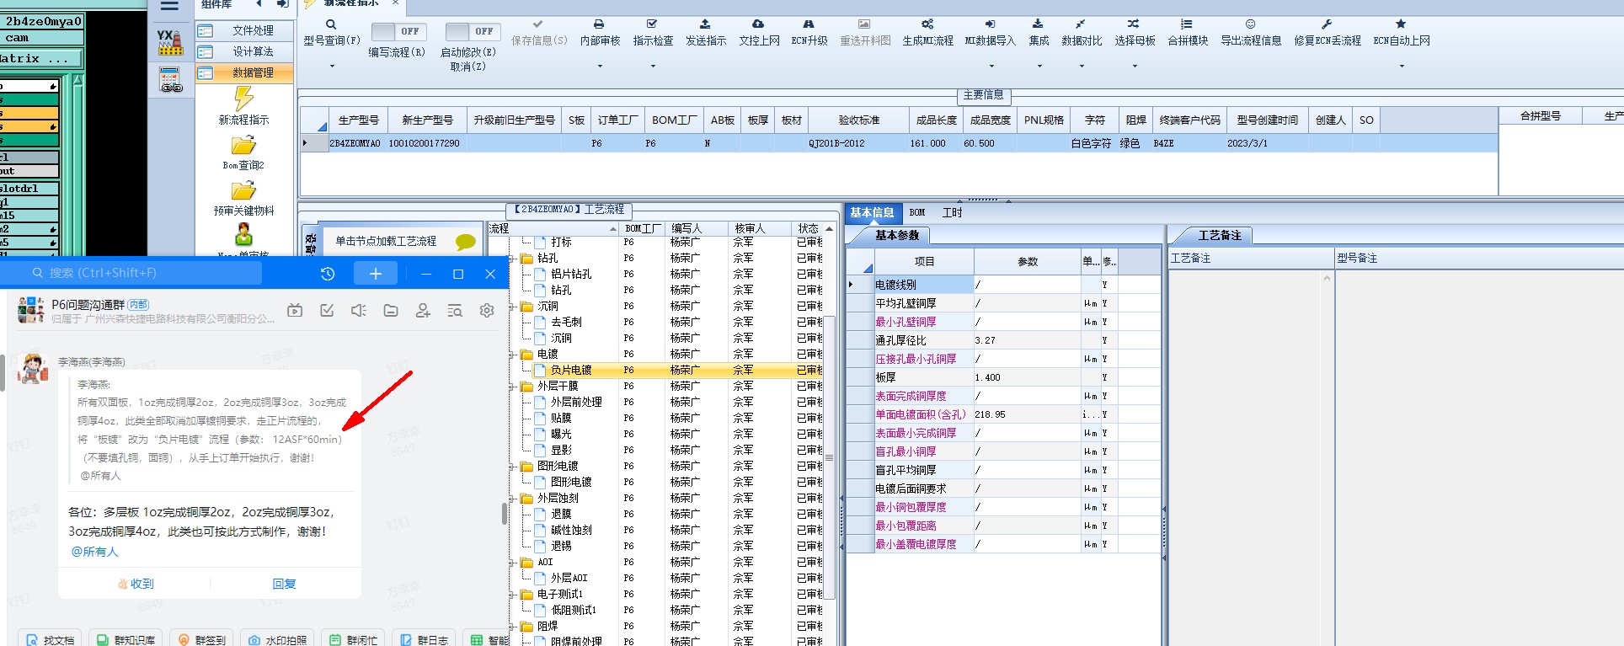This screenshot has height=646, width=1624.
Task: Click the plus button in DingTalk header
Action: point(376,273)
